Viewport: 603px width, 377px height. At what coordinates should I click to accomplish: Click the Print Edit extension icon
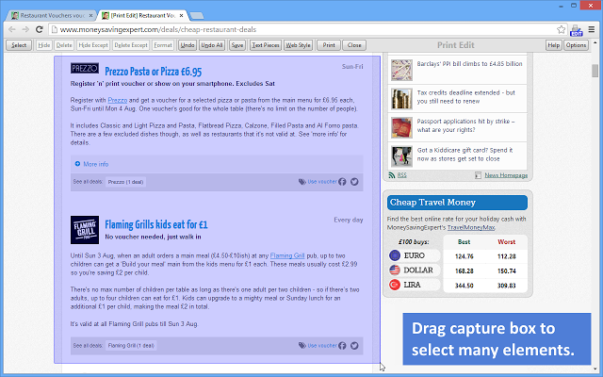click(x=576, y=30)
